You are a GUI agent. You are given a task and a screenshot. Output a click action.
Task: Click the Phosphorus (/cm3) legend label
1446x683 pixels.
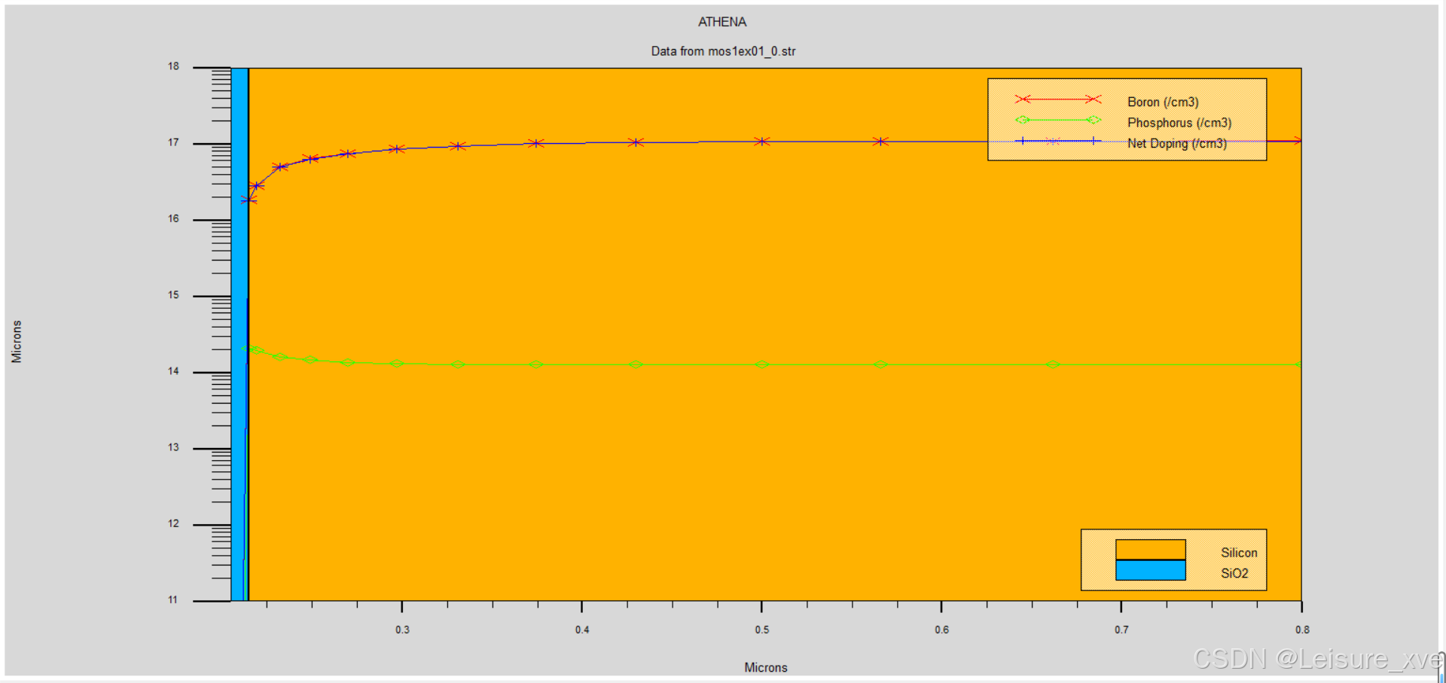(x=1179, y=123)
